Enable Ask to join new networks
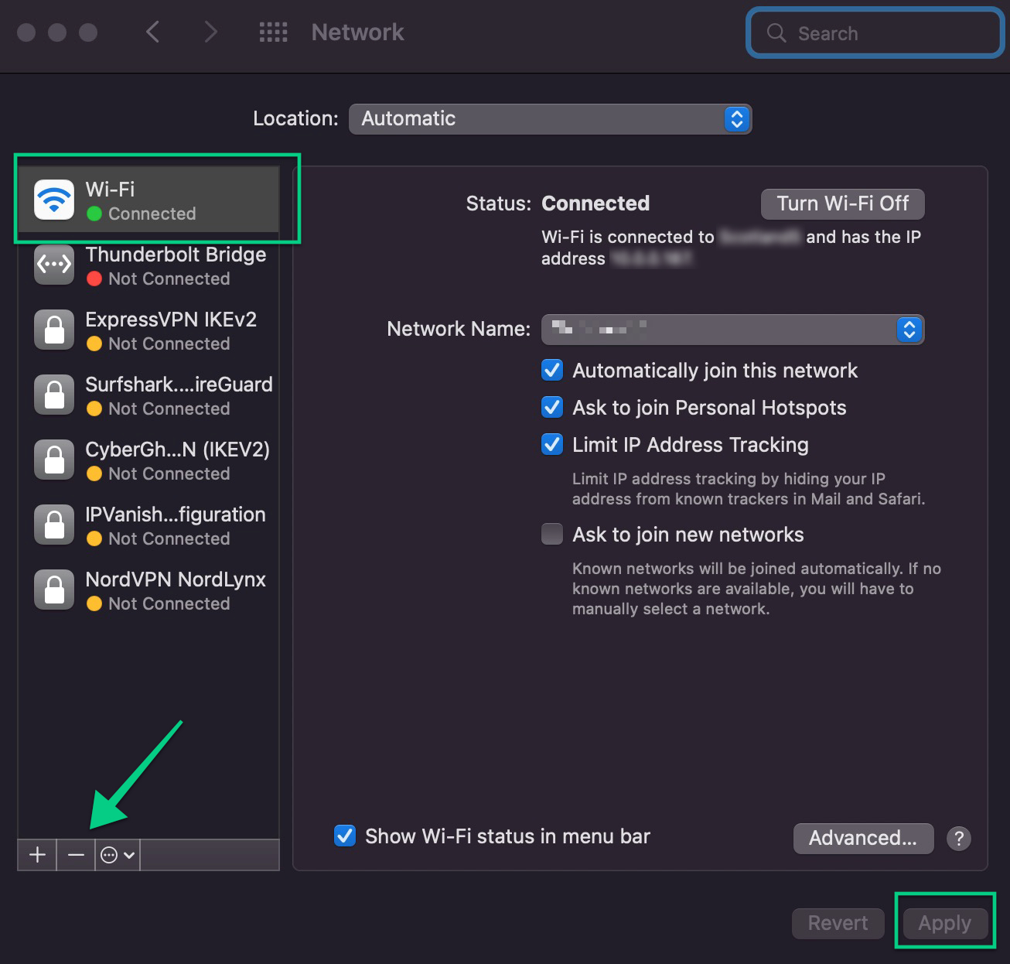This screenshot has width=1010, height=964. 552,535
